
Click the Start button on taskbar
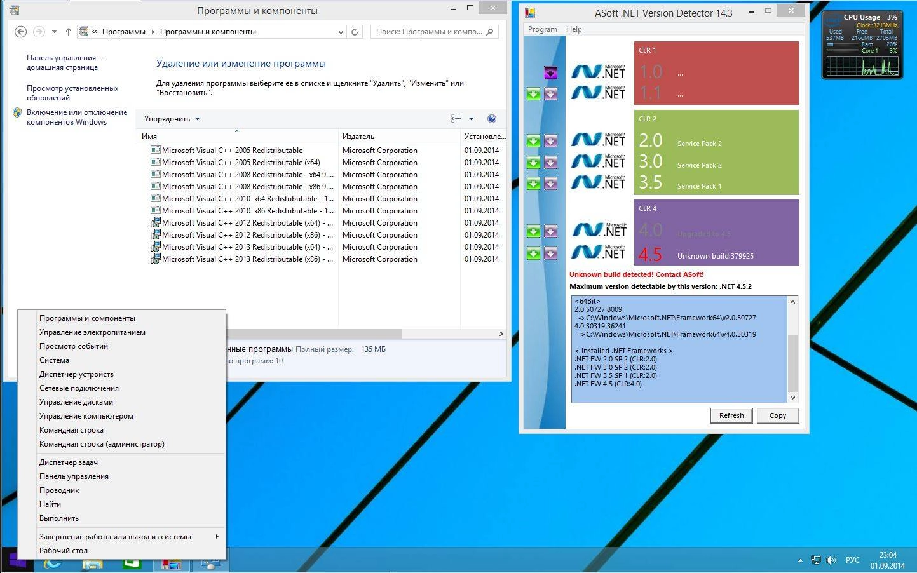coord(17,562)
